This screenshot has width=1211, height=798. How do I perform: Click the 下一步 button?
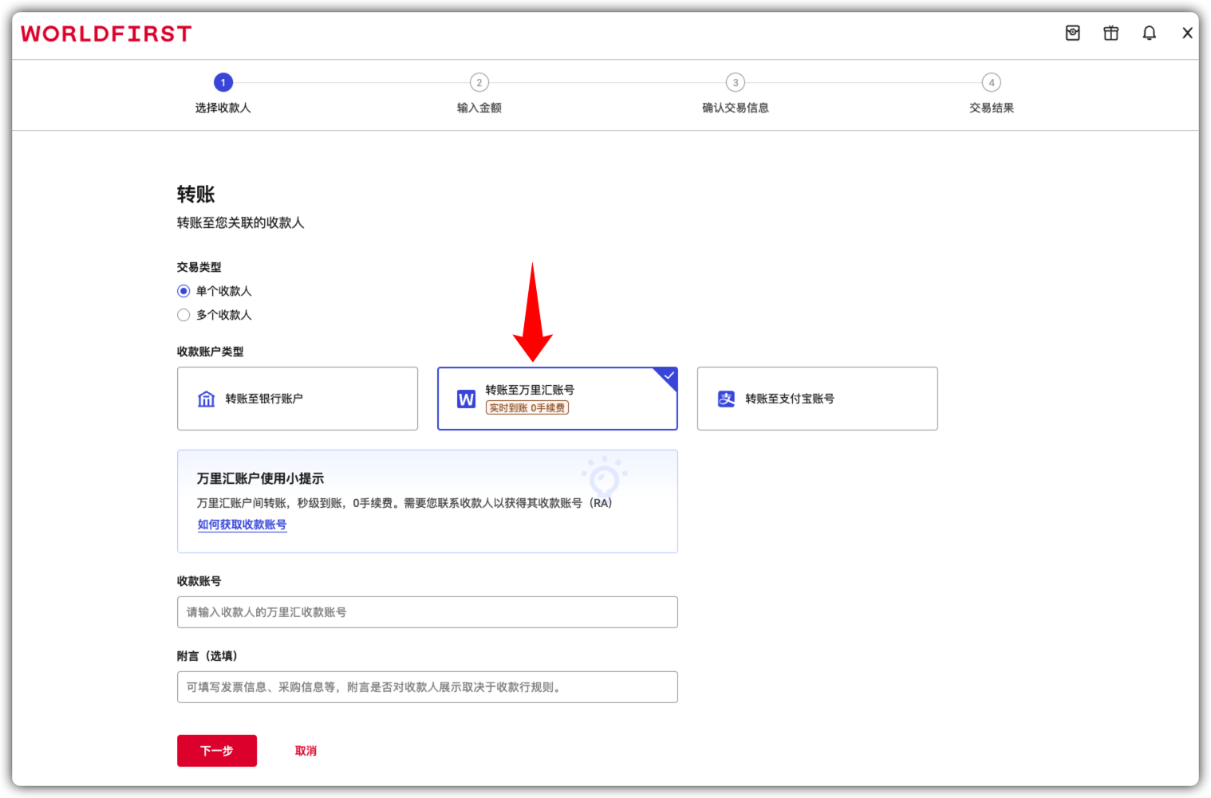216,750
